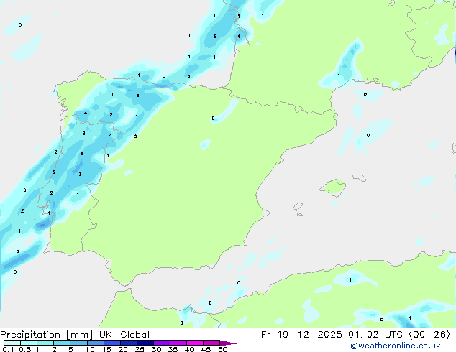Click the '25' legend scale label
The height and width of the screenshot is (352, 456).
[140, 349]
